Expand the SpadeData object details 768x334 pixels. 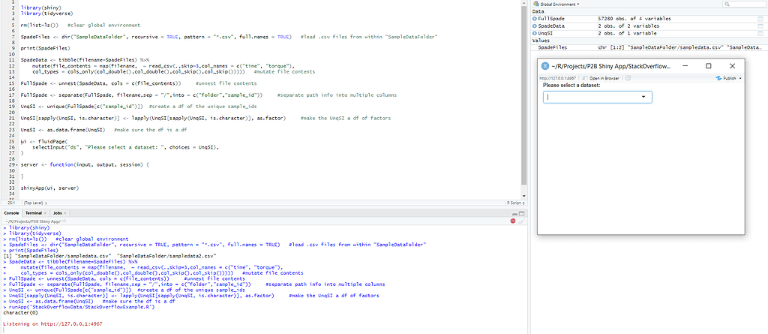click(535, 25)
